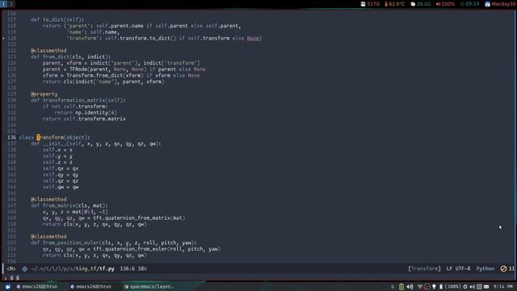Click the UTF-8 encoding indicator
The width and height of the screenshot is (517, 291).
[x=463, y=268]
